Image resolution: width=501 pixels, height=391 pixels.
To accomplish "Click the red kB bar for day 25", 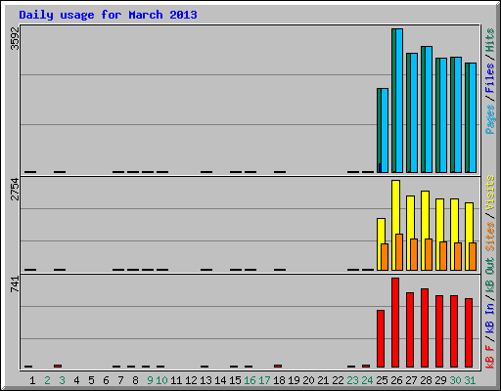I will tap(381, 338).
